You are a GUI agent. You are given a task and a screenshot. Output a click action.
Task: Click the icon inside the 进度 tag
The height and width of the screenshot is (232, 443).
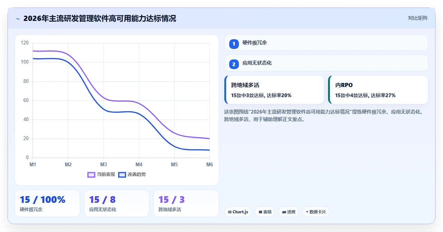pyautogui.click(x=284, y=212)
